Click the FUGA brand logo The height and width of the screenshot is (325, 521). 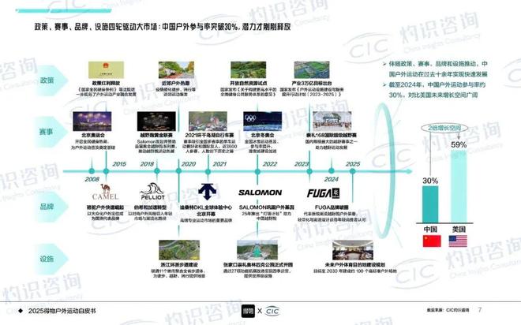click(323, 193)
